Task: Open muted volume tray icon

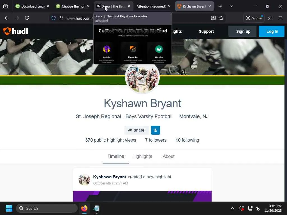Action: coord(258,208)
